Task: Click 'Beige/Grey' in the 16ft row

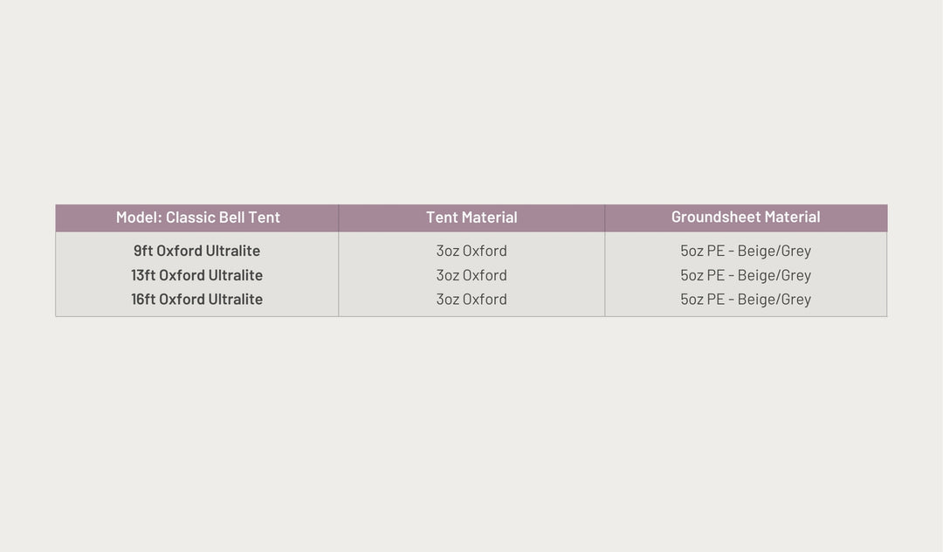Action: pos(774,299)
